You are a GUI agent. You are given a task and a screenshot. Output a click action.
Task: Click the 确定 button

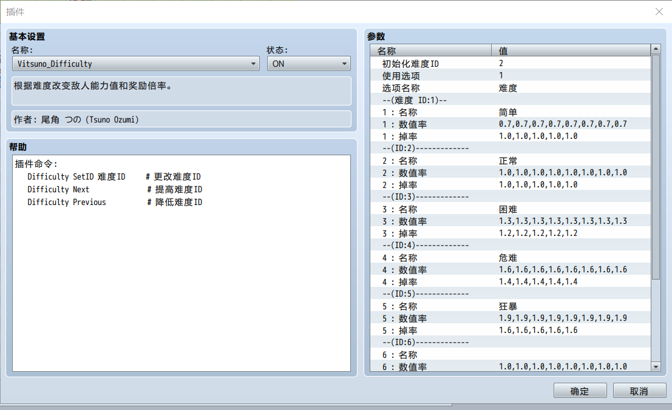click(x=580, y=391)
